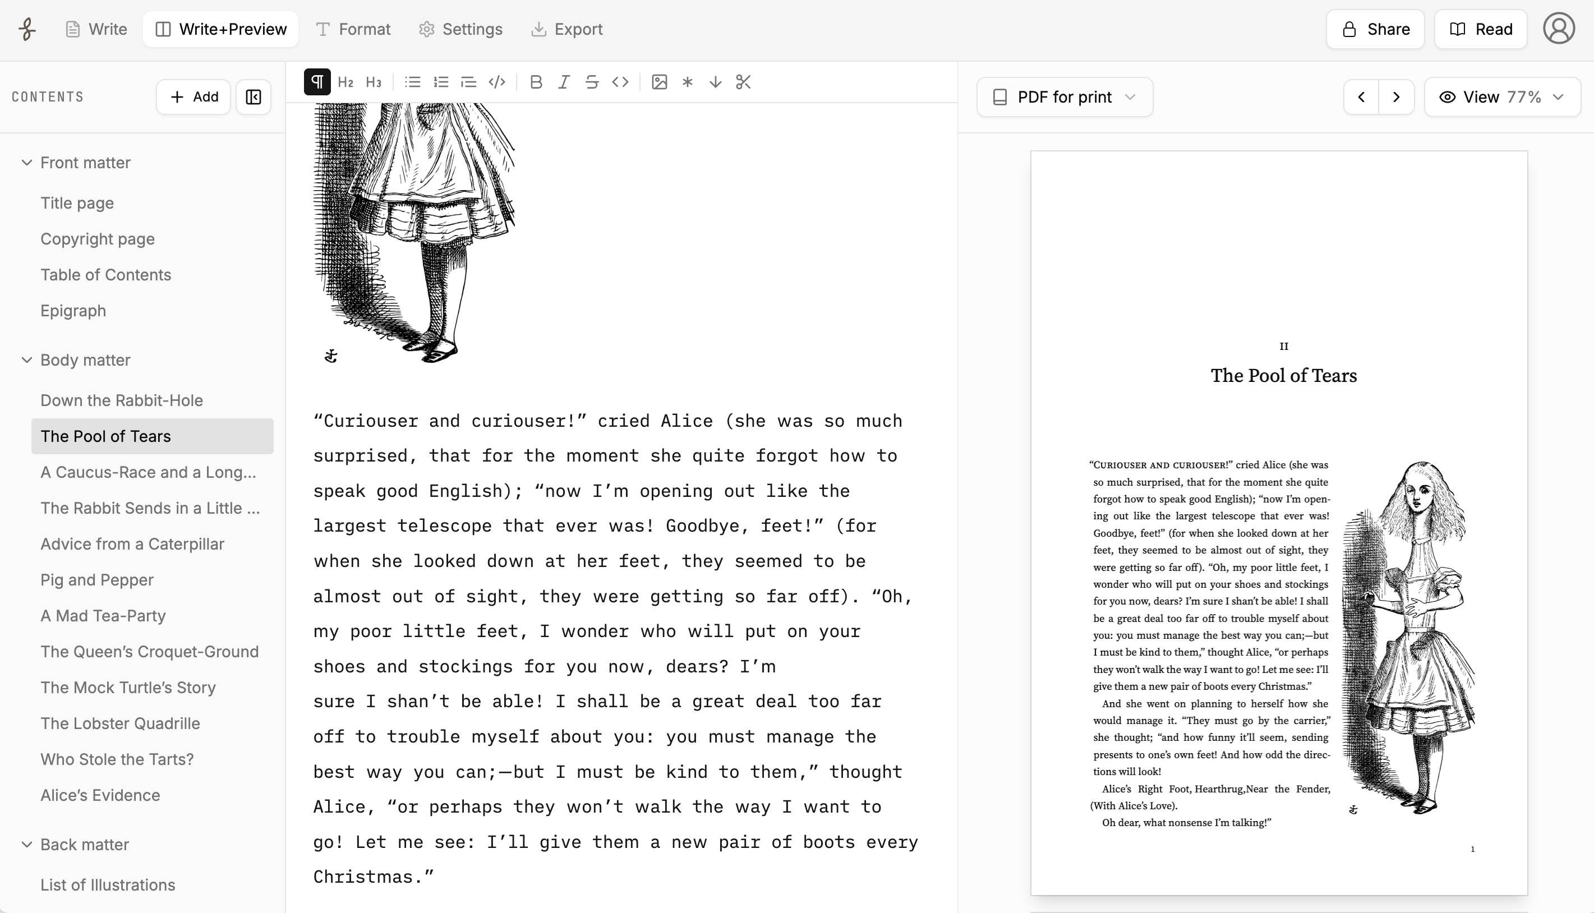Click the down-arrow toolbar icon
1594x913 pixels.
[x=716, y=82]
